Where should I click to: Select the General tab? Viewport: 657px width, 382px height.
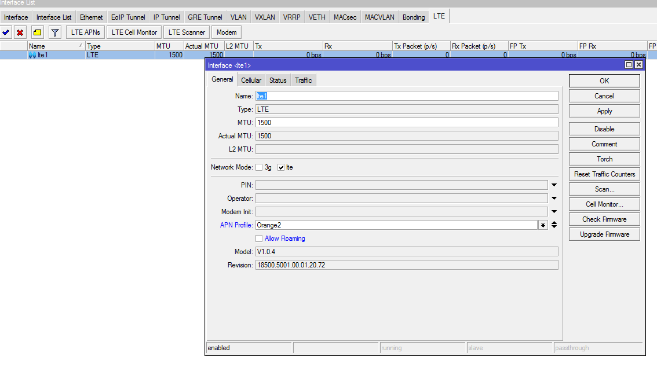point(222,79)
